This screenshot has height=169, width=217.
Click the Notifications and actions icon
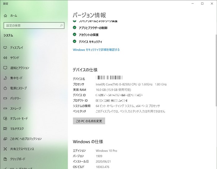pyautogui.click(x=5, y=68)
